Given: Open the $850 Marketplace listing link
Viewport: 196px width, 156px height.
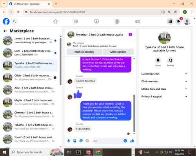Looking at the screenshot, I should [94, 46].
